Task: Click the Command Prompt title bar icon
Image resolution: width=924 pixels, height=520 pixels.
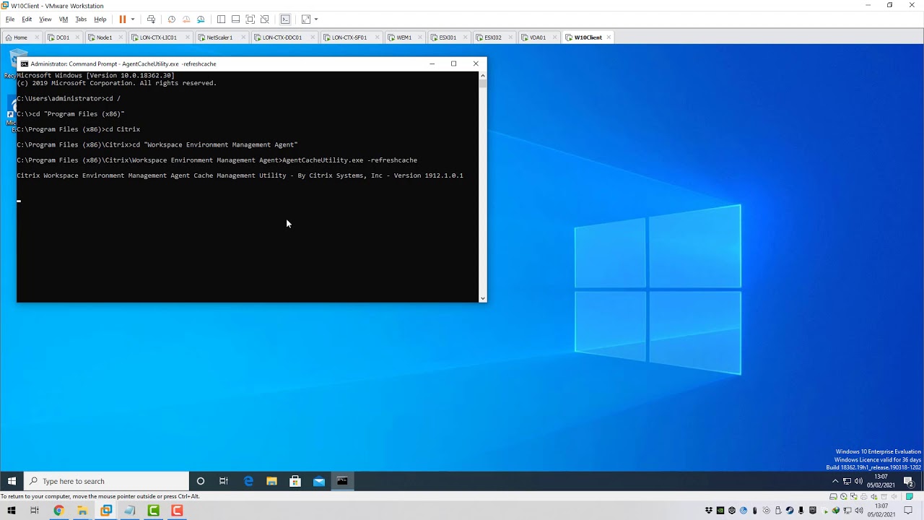Action: pos(25,64)
